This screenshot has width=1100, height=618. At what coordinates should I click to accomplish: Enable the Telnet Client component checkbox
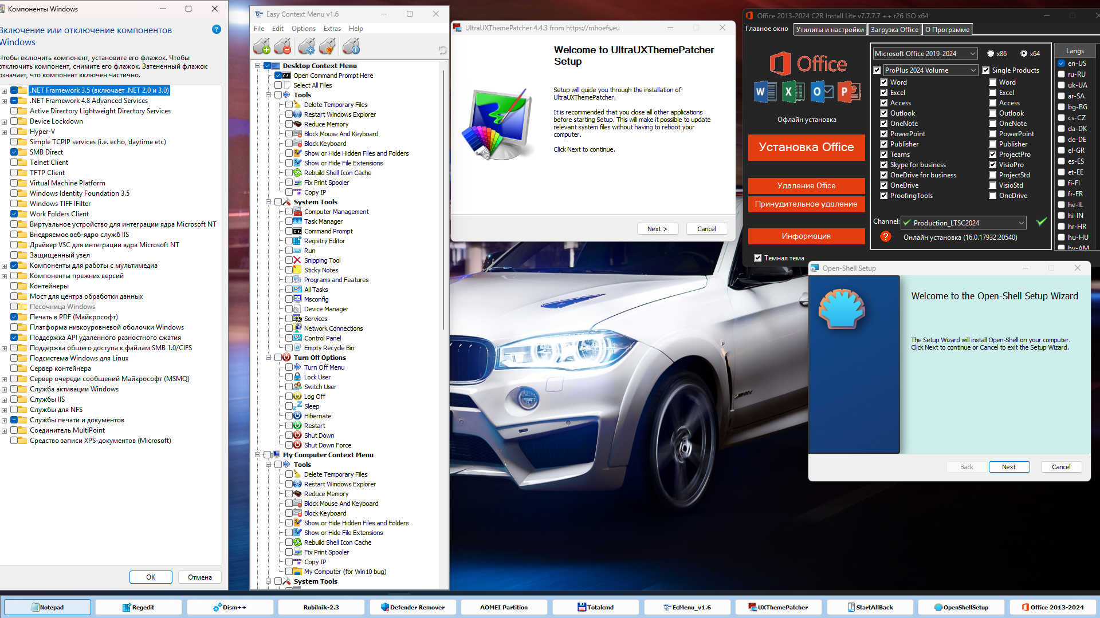(x=14, y=163)
